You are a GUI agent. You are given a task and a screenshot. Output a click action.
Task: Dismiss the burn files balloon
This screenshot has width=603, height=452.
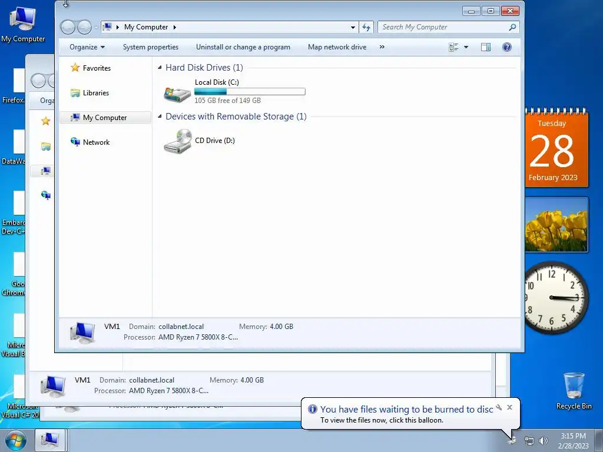[509, 407]
